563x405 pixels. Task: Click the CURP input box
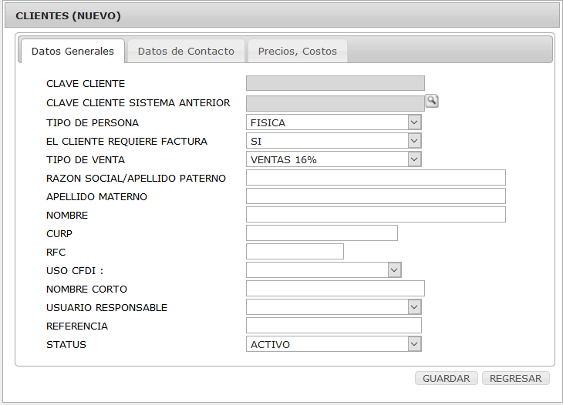pyautogui.click(x=322, y=233)
